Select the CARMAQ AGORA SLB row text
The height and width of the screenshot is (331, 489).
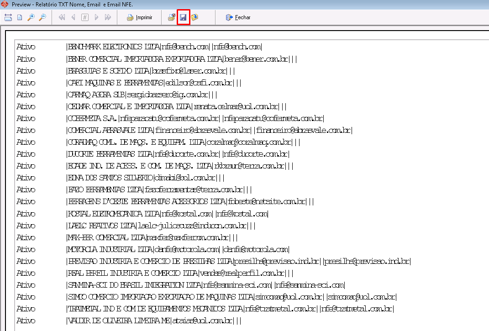pos(142,95)
